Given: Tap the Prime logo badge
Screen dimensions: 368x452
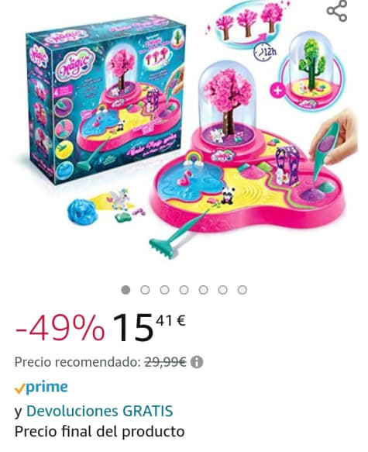Looking at the screenshot, I should pos(41,387).
